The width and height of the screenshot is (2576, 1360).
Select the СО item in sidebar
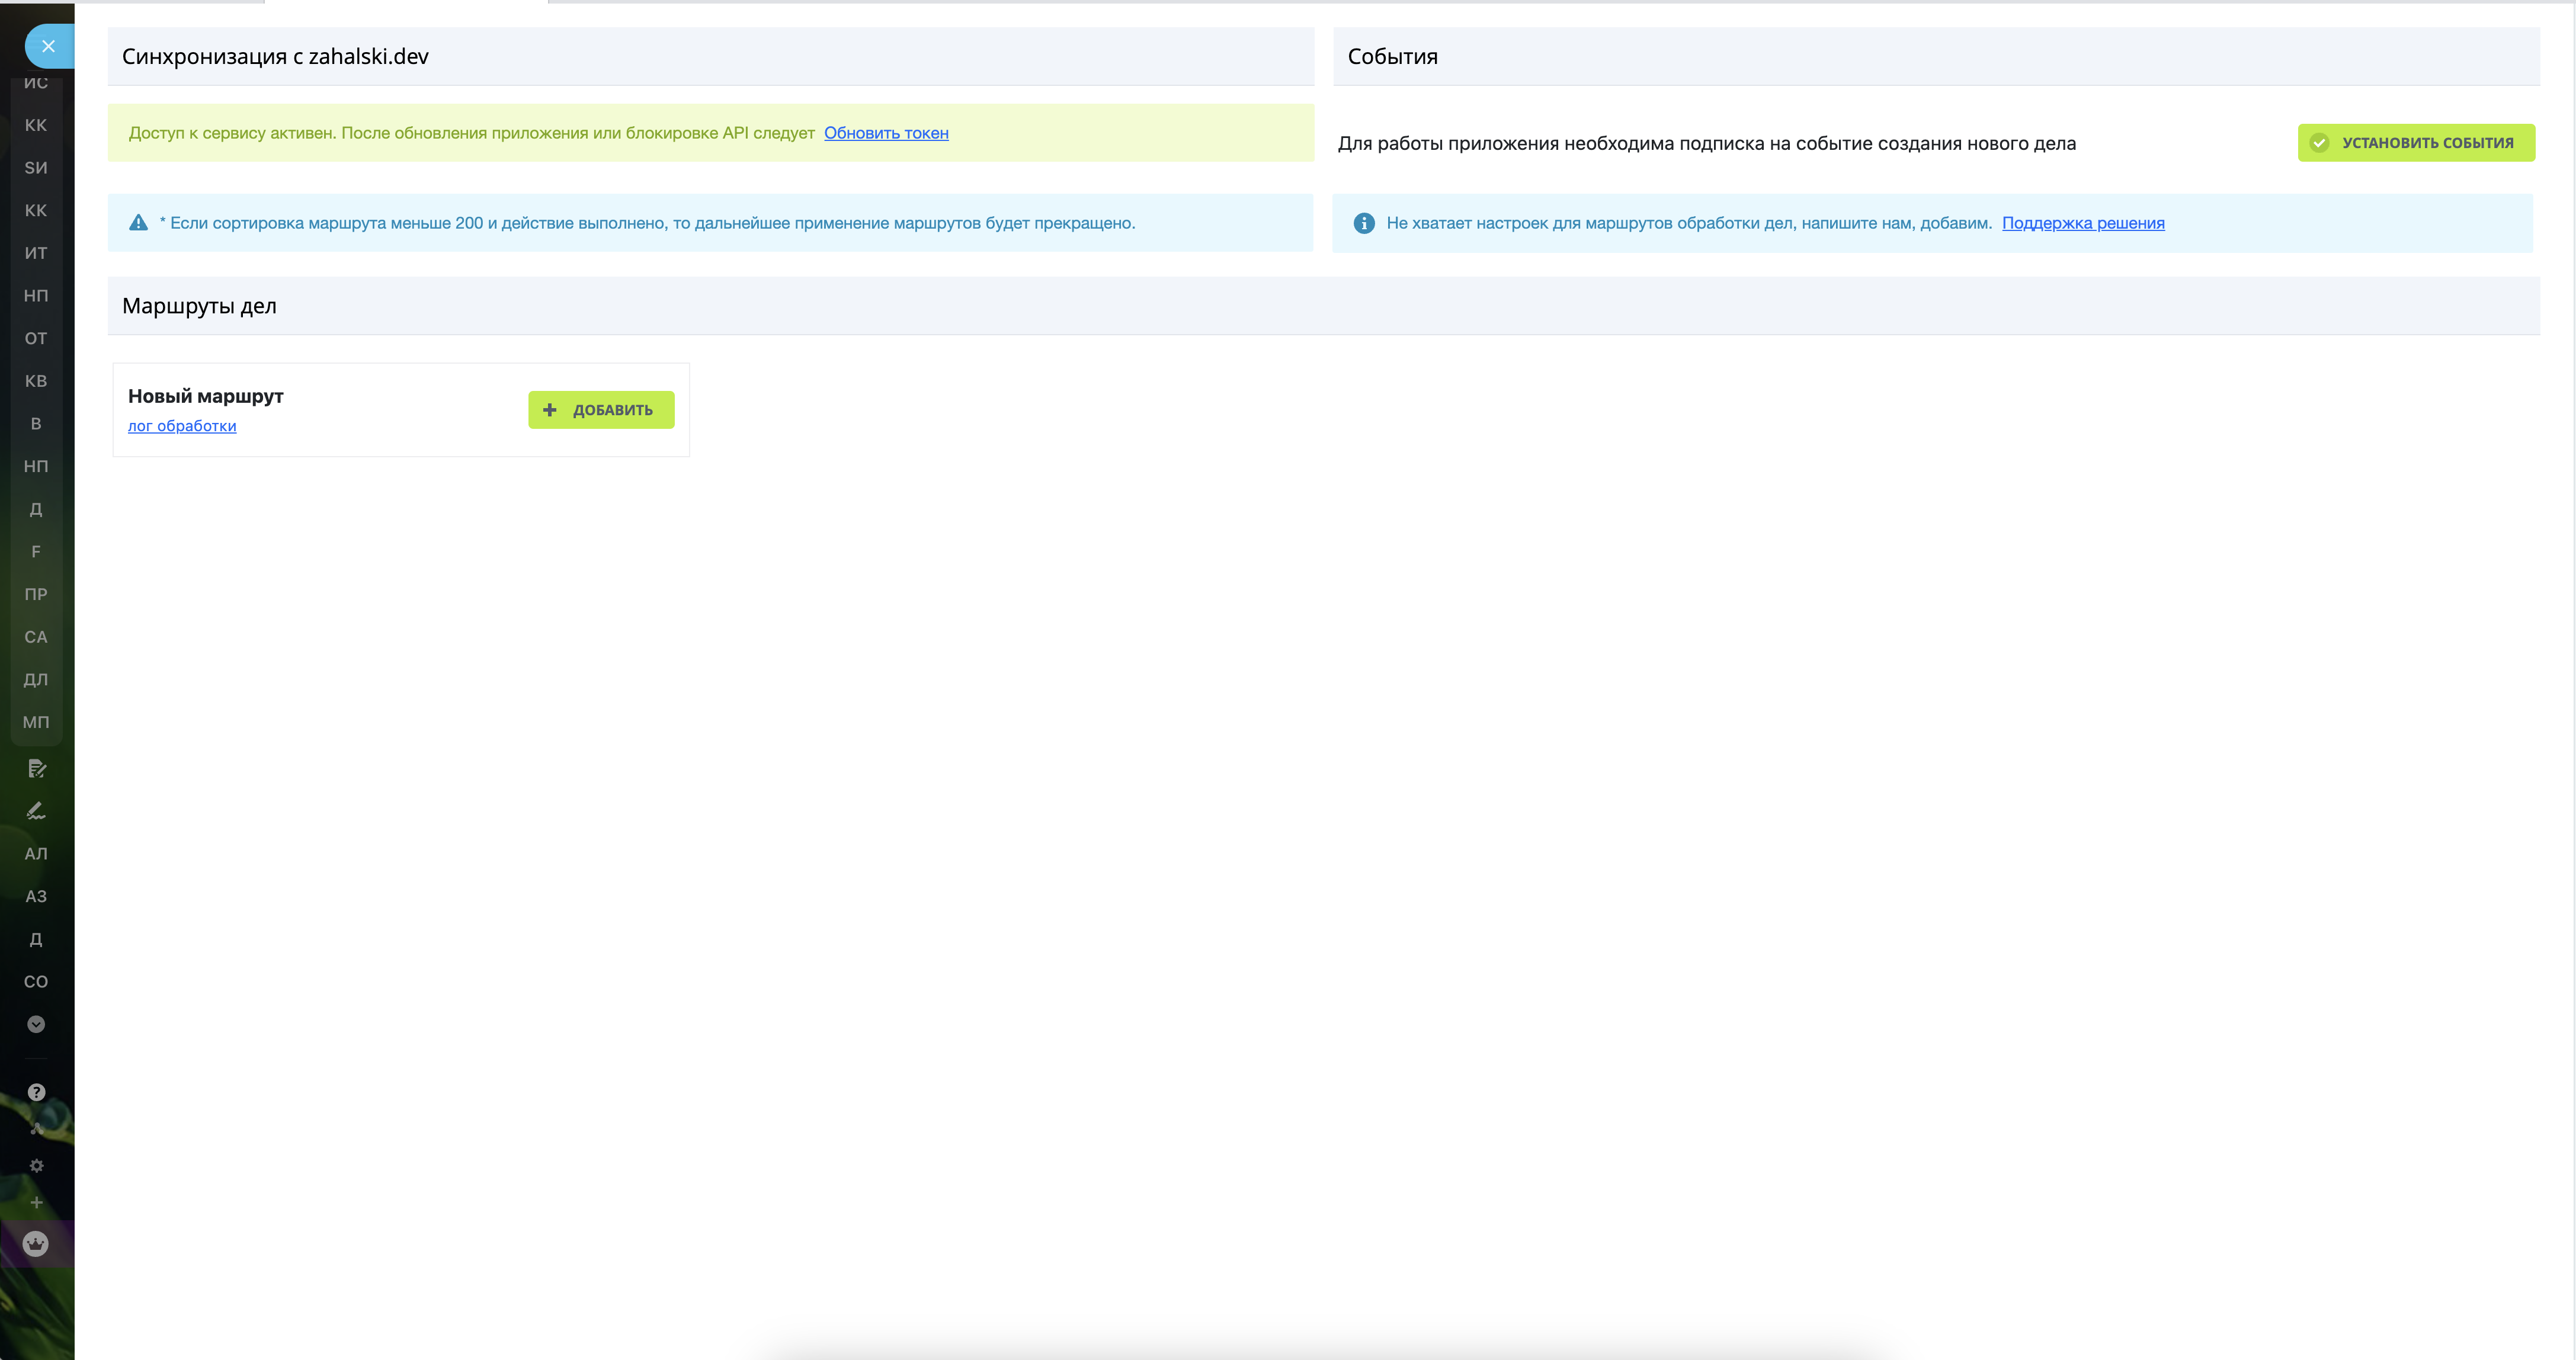(36, 982)
